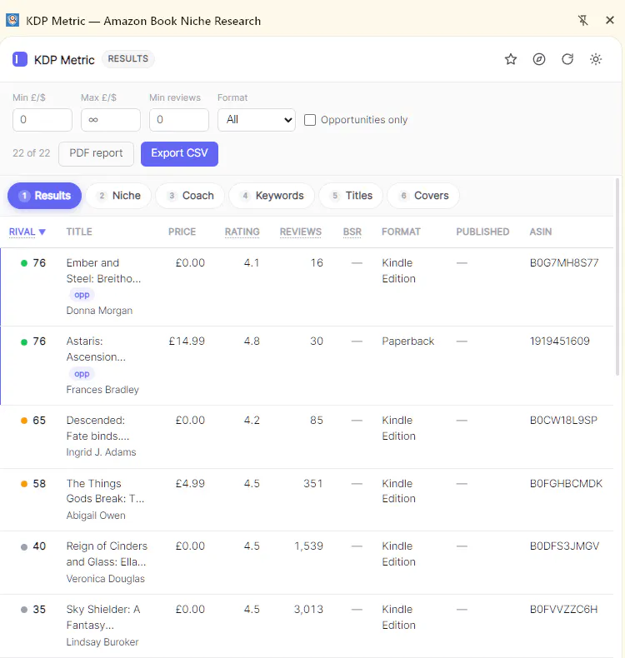Click ASIN B0FGHBCMDK
The height and width of the screenshot is (658, 625).
tap(566, 484)
